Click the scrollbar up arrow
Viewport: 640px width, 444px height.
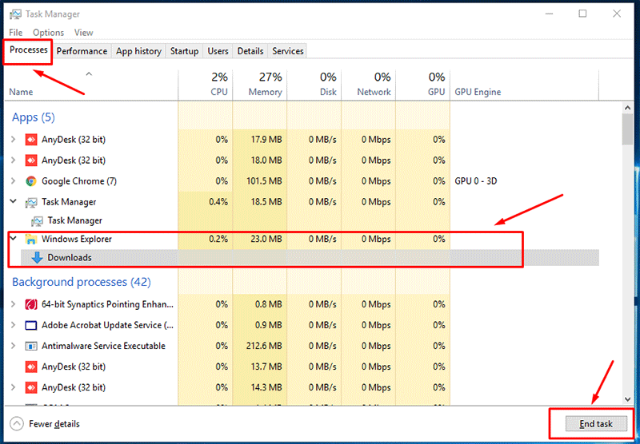click(x=628, y=108)
